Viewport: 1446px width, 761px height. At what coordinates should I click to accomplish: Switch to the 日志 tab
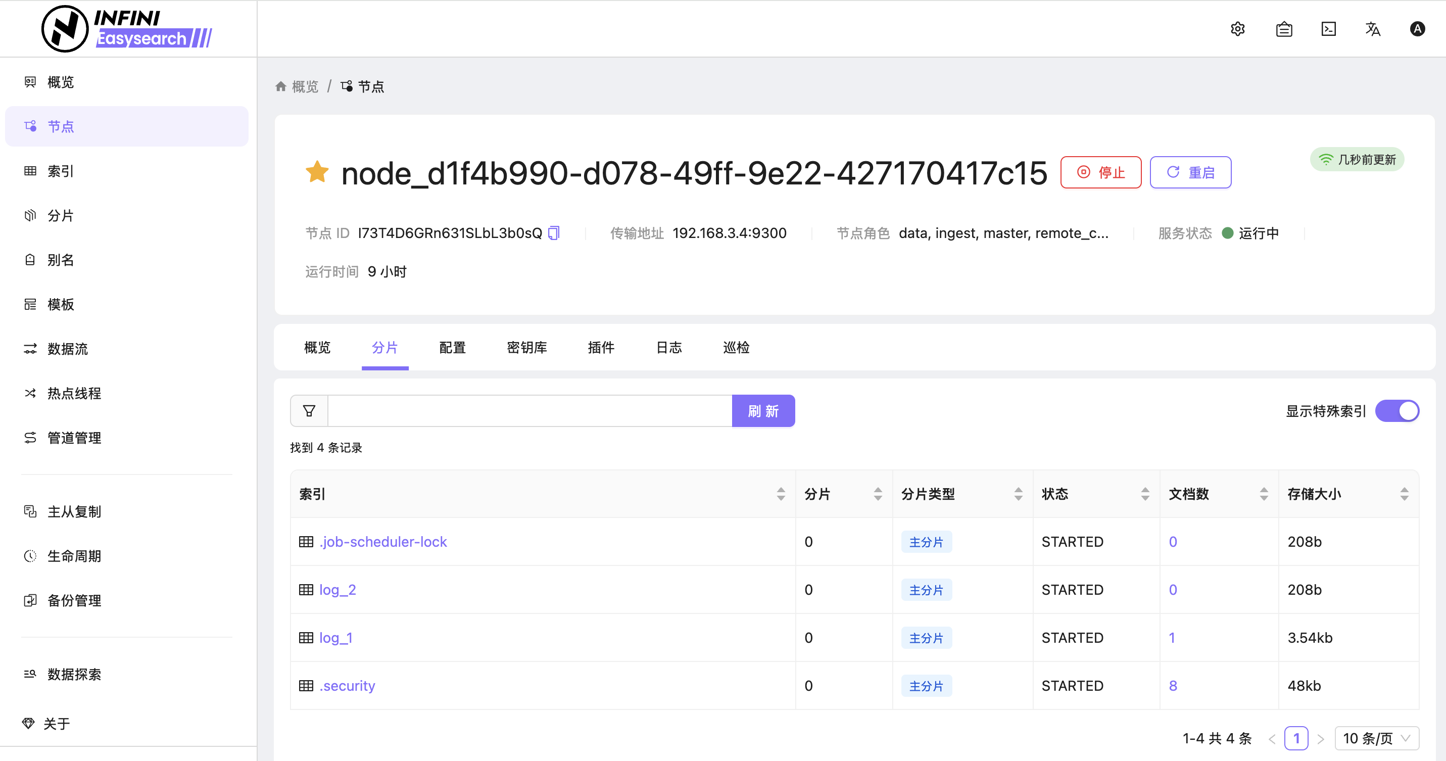pos(669,347)
